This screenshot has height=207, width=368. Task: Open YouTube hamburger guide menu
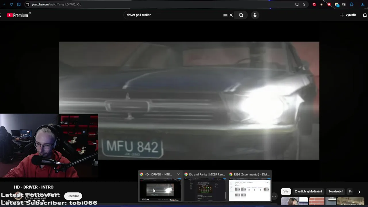pos(1,15)
